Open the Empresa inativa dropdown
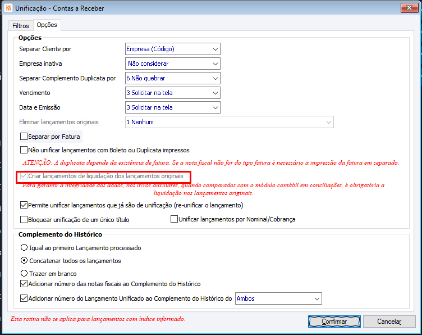This screenshot has width=422, height=335. click(172, 64)
